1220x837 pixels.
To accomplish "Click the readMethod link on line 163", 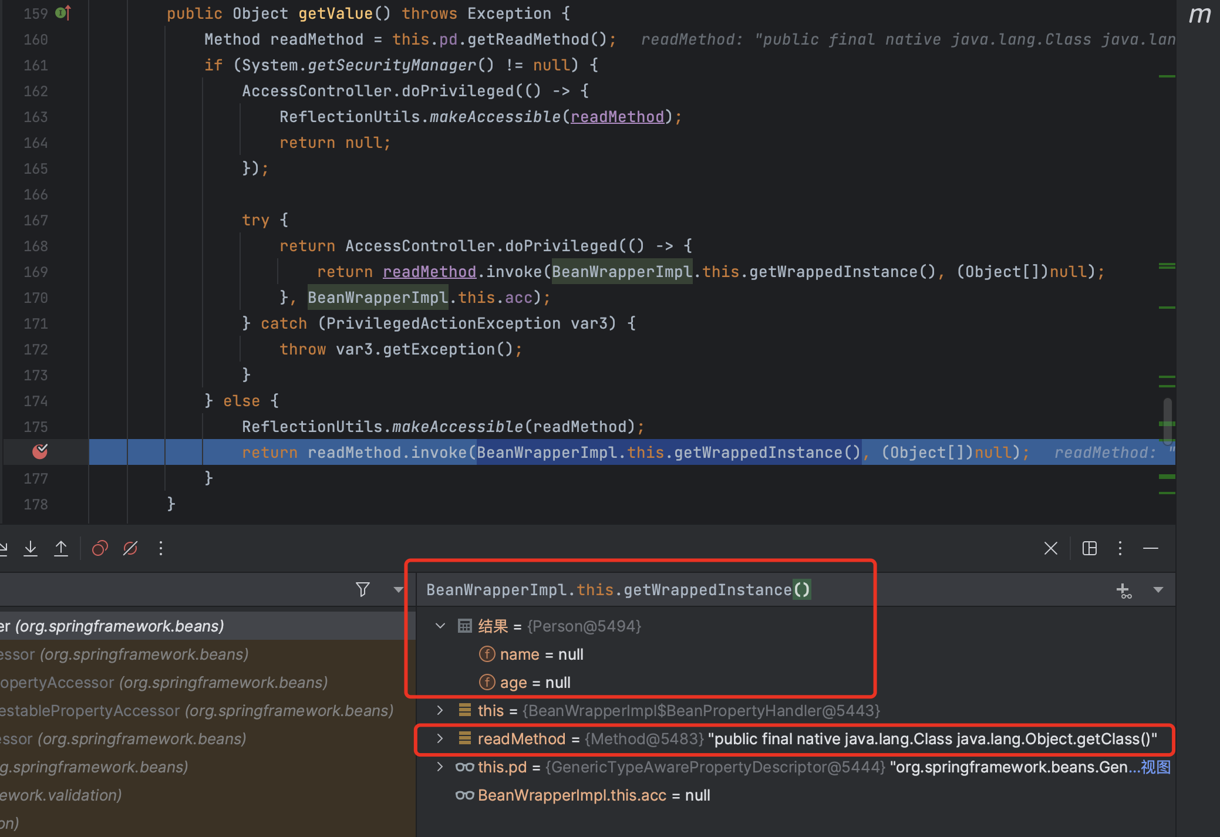I will tap(617, 116).
